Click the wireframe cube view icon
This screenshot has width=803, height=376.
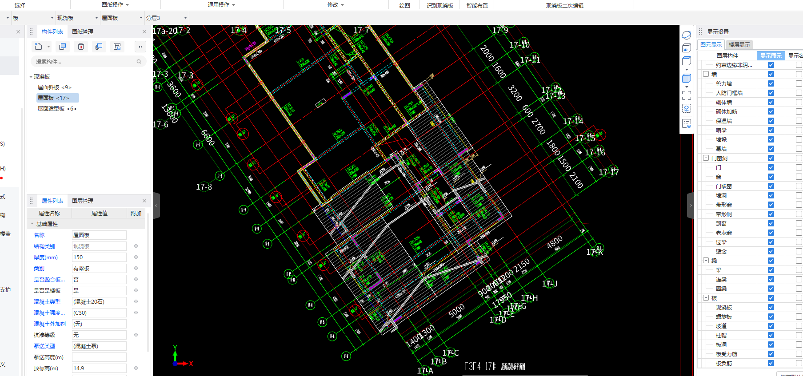click(687, 61)
